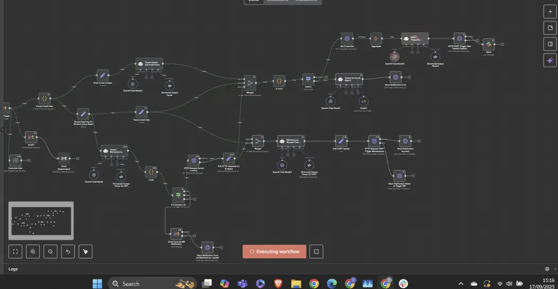The width and height of the screenshot is (558, 289).
Task: Select the Edit POST request node
Action: pyautogui.click(x=341, y=141)
